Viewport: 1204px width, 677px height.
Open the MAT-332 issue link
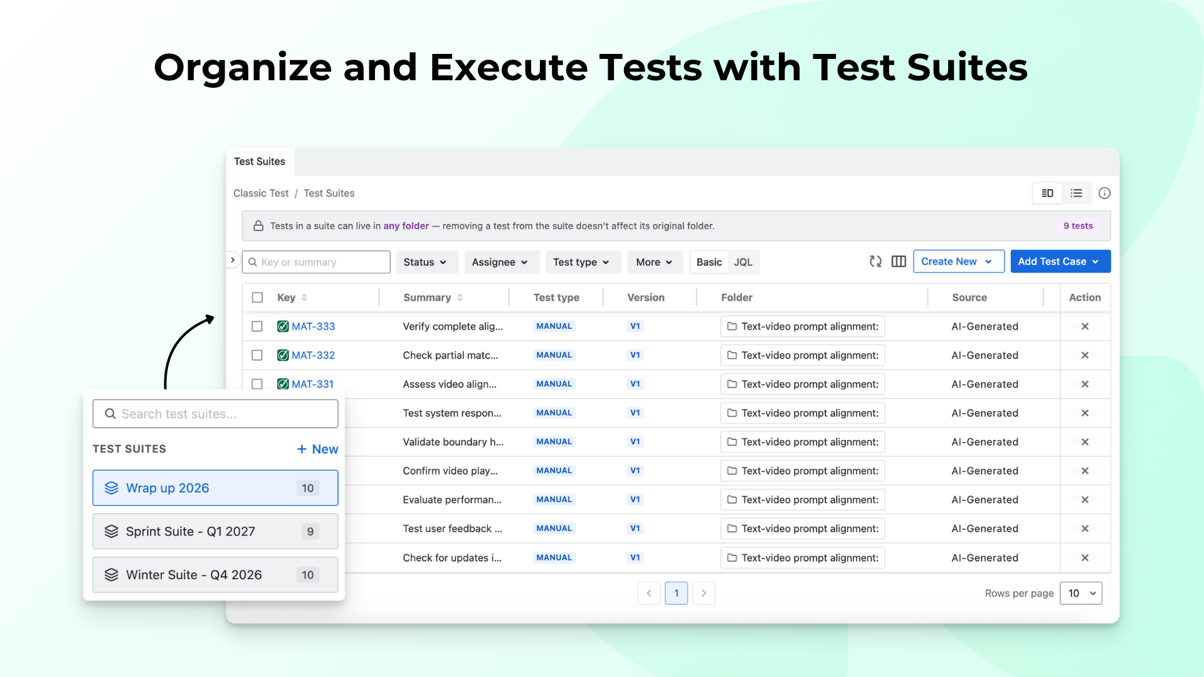click(x=313, y=355)
